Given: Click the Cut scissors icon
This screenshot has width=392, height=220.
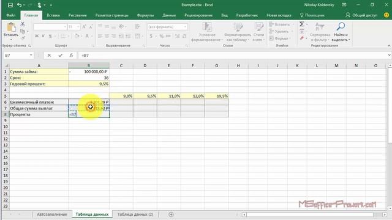Looking at the screenshot, I should pyautogui.click(x=23, y=24).
